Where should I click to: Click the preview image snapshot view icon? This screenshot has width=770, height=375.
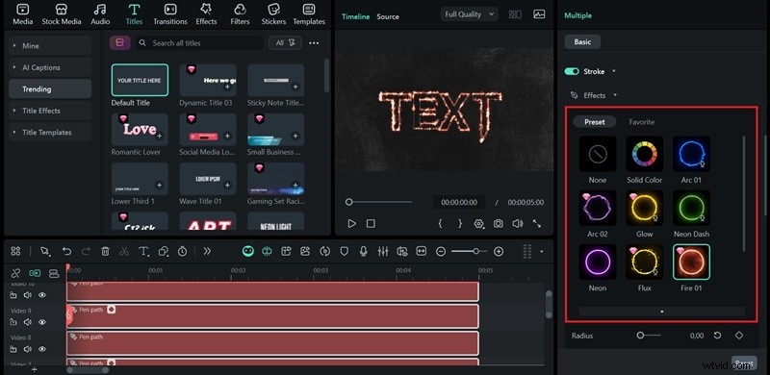click(539, 14)
